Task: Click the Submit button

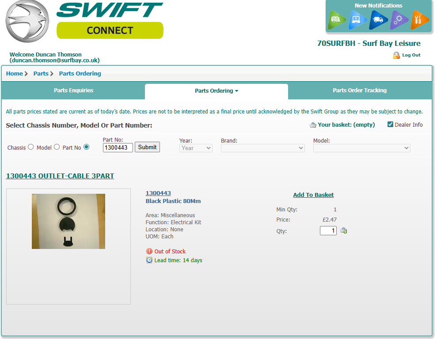Action: point(147,147)
